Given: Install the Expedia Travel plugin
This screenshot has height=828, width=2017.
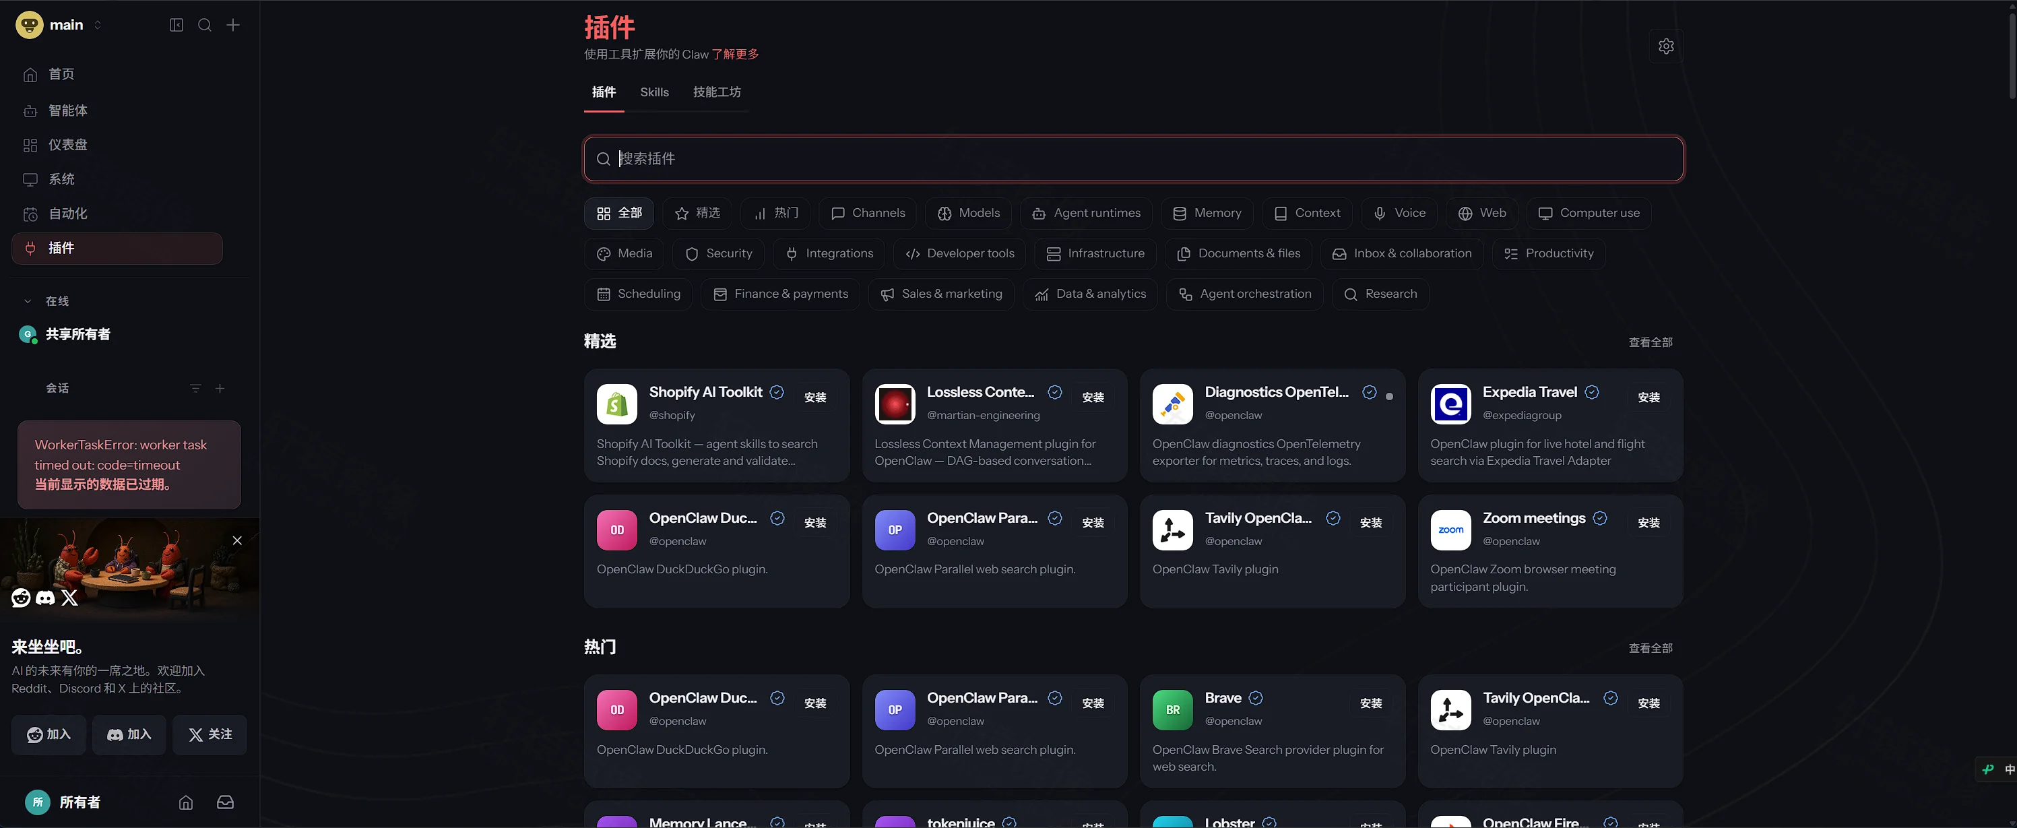Looking at the screenshot, I should (1648, 398).
